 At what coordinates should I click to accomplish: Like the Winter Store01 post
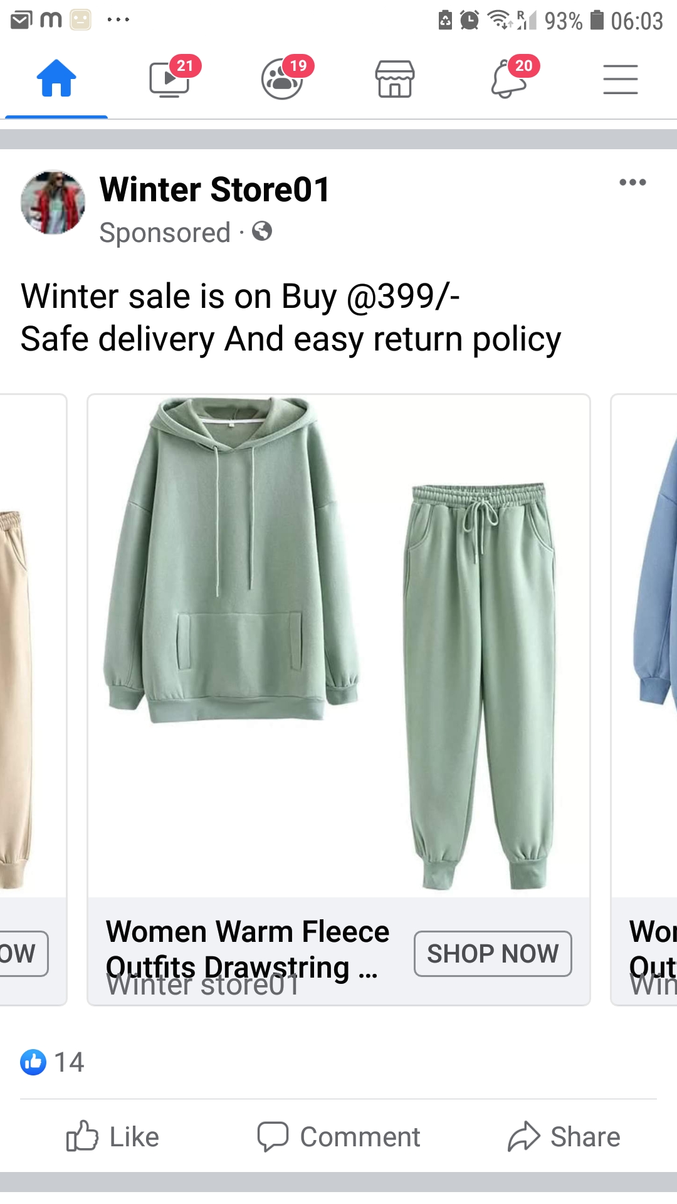113,1136
